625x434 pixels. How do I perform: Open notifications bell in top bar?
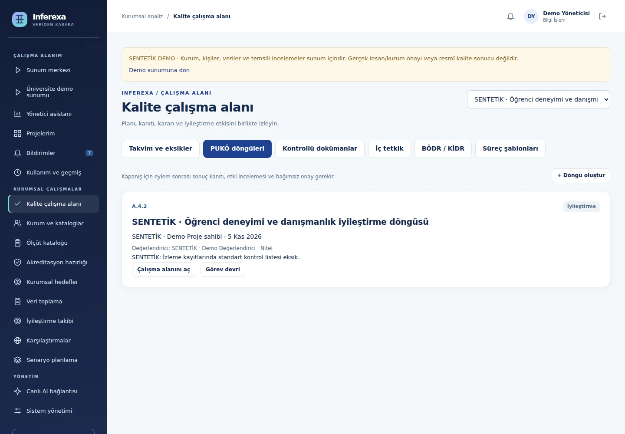pyautogui.click(x=510, y=16)
